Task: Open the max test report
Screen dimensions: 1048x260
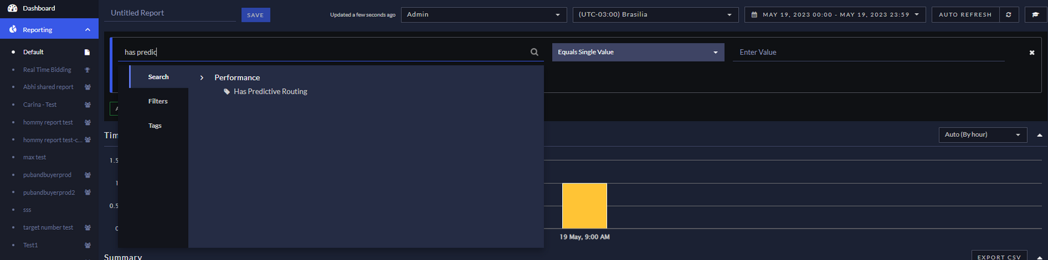Action: click(35, 157)
